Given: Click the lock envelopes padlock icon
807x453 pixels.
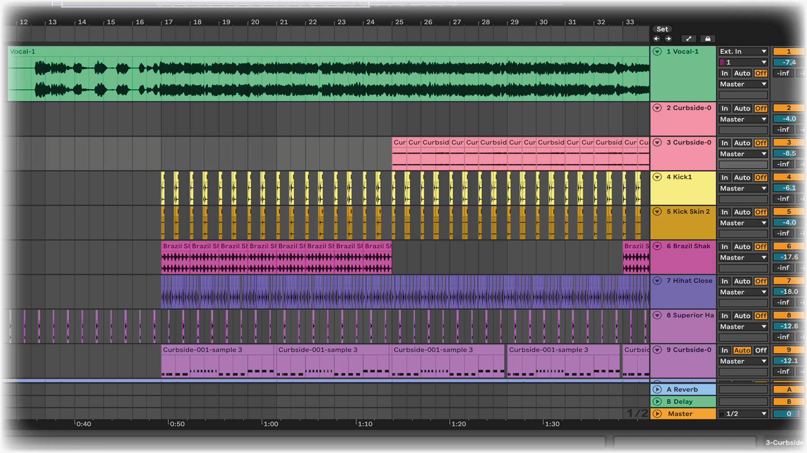Looking at the screenshot, I should [708, 39].
